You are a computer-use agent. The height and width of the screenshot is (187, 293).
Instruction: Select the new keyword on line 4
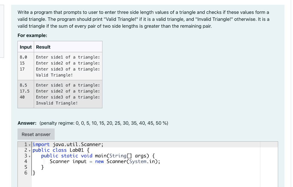click(x=100, y=161)
